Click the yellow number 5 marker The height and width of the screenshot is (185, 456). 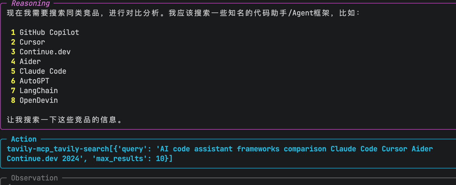coord(13,71)
